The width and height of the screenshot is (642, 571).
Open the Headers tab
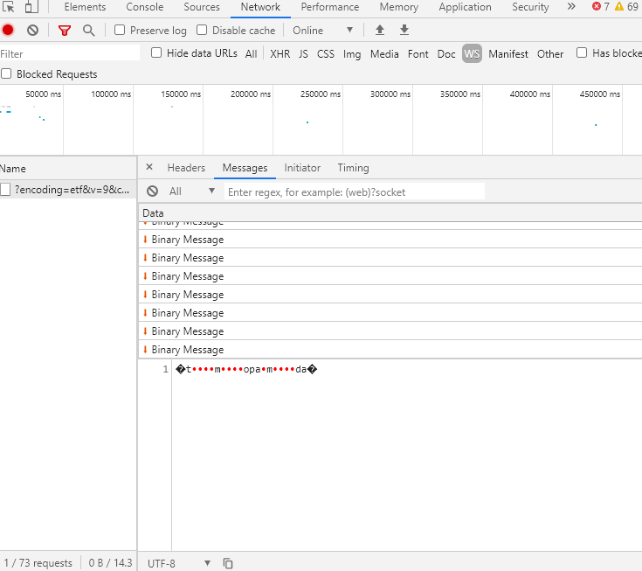click(186, 168)
